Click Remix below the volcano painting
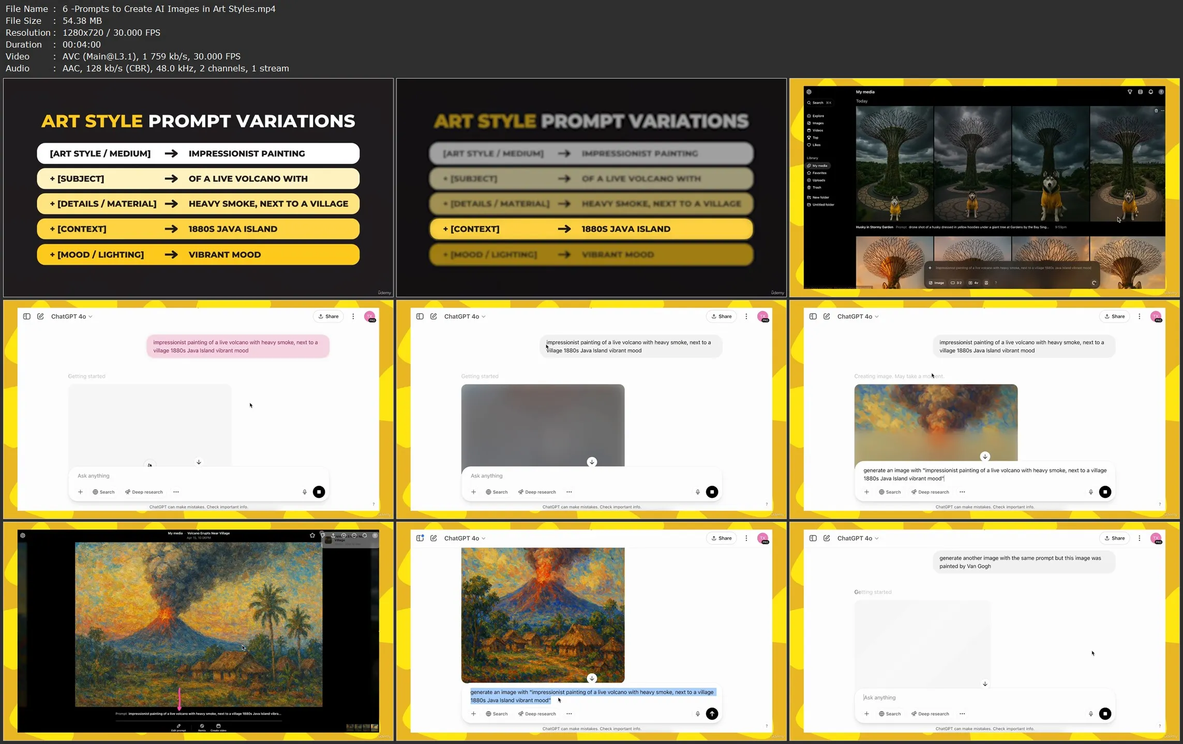The height and width of the screenshot is (744, 1183). (x=202, y=727)
